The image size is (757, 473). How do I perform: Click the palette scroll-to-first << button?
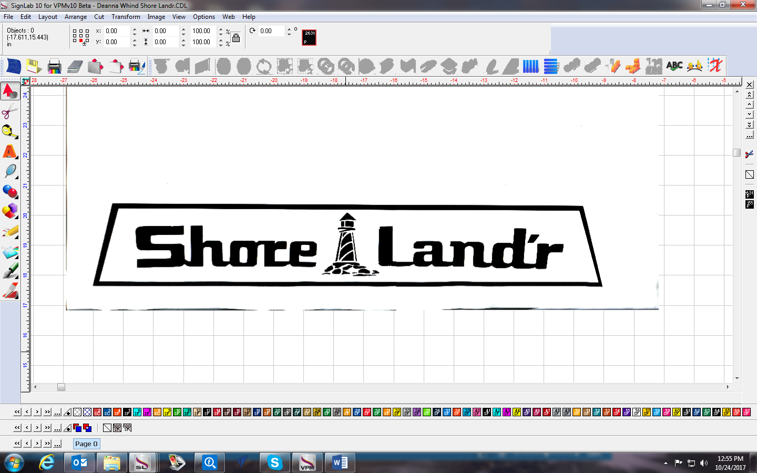(x=17, y=412)
